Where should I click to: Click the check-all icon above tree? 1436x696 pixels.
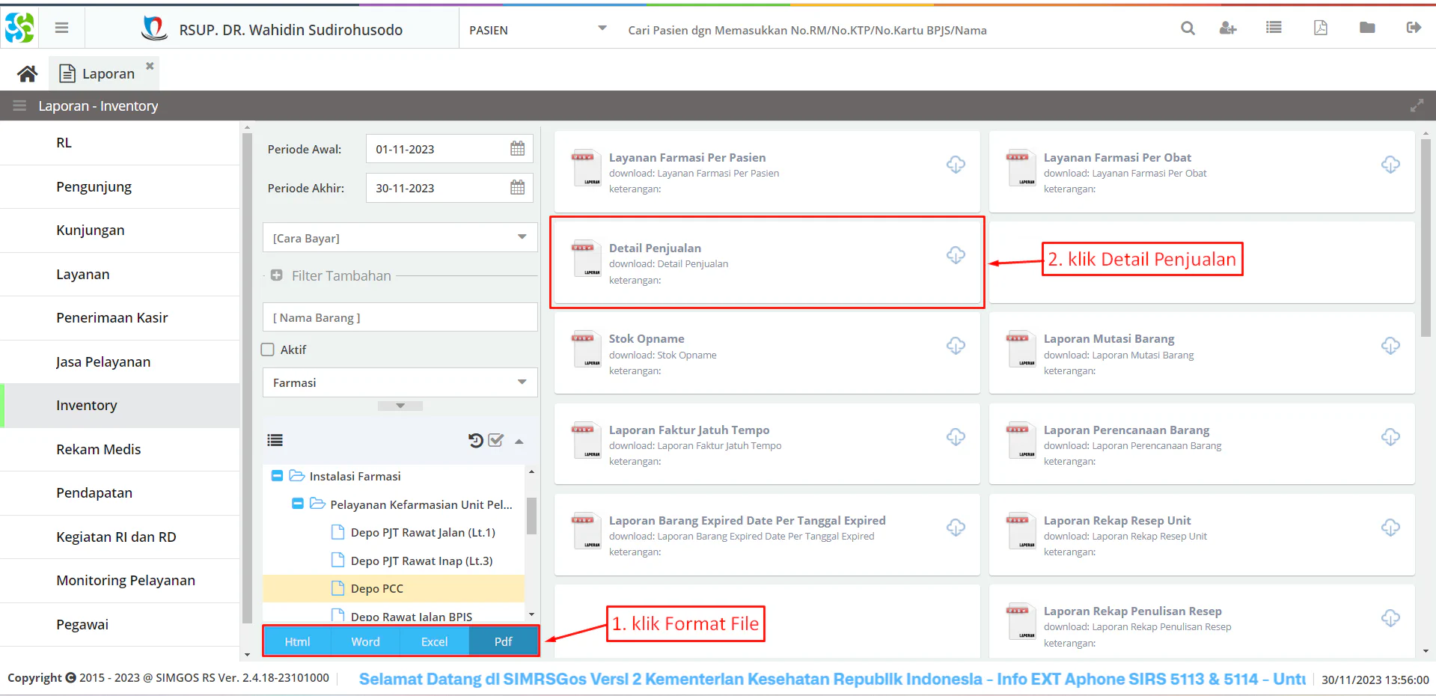496,440
